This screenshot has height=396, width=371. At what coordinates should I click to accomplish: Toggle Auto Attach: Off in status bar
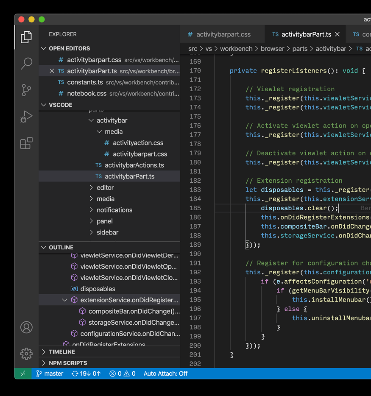(x=165, y=374)
